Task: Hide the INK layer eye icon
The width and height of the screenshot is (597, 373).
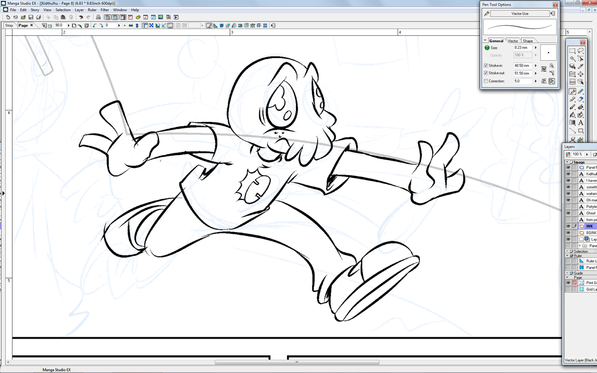Action: click(x=568, y=226)
